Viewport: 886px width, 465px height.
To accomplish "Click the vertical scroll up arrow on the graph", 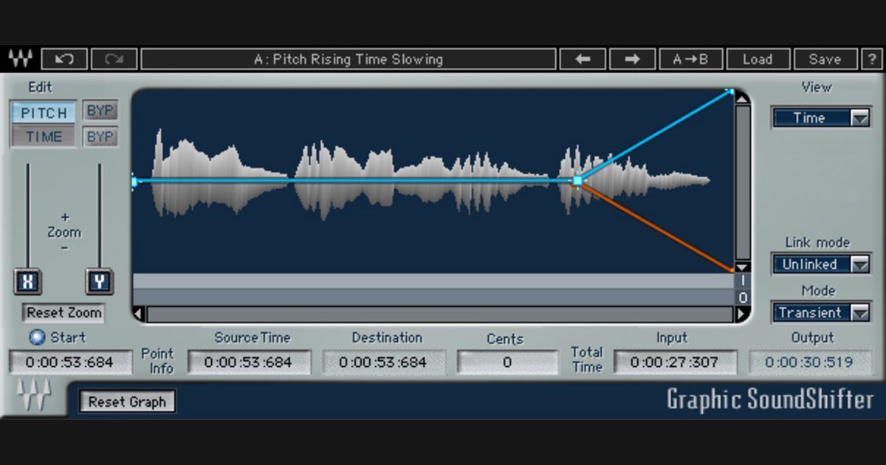I will point(743,97).
